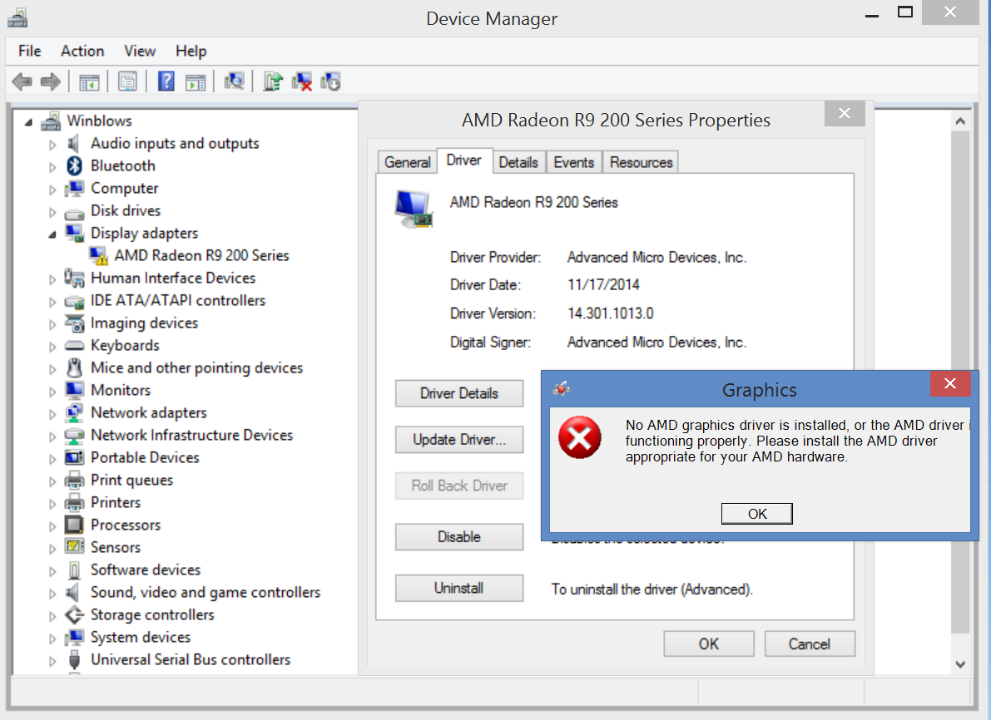
Task: Click the Imaging devices camera icon
Action: (74, 323)
